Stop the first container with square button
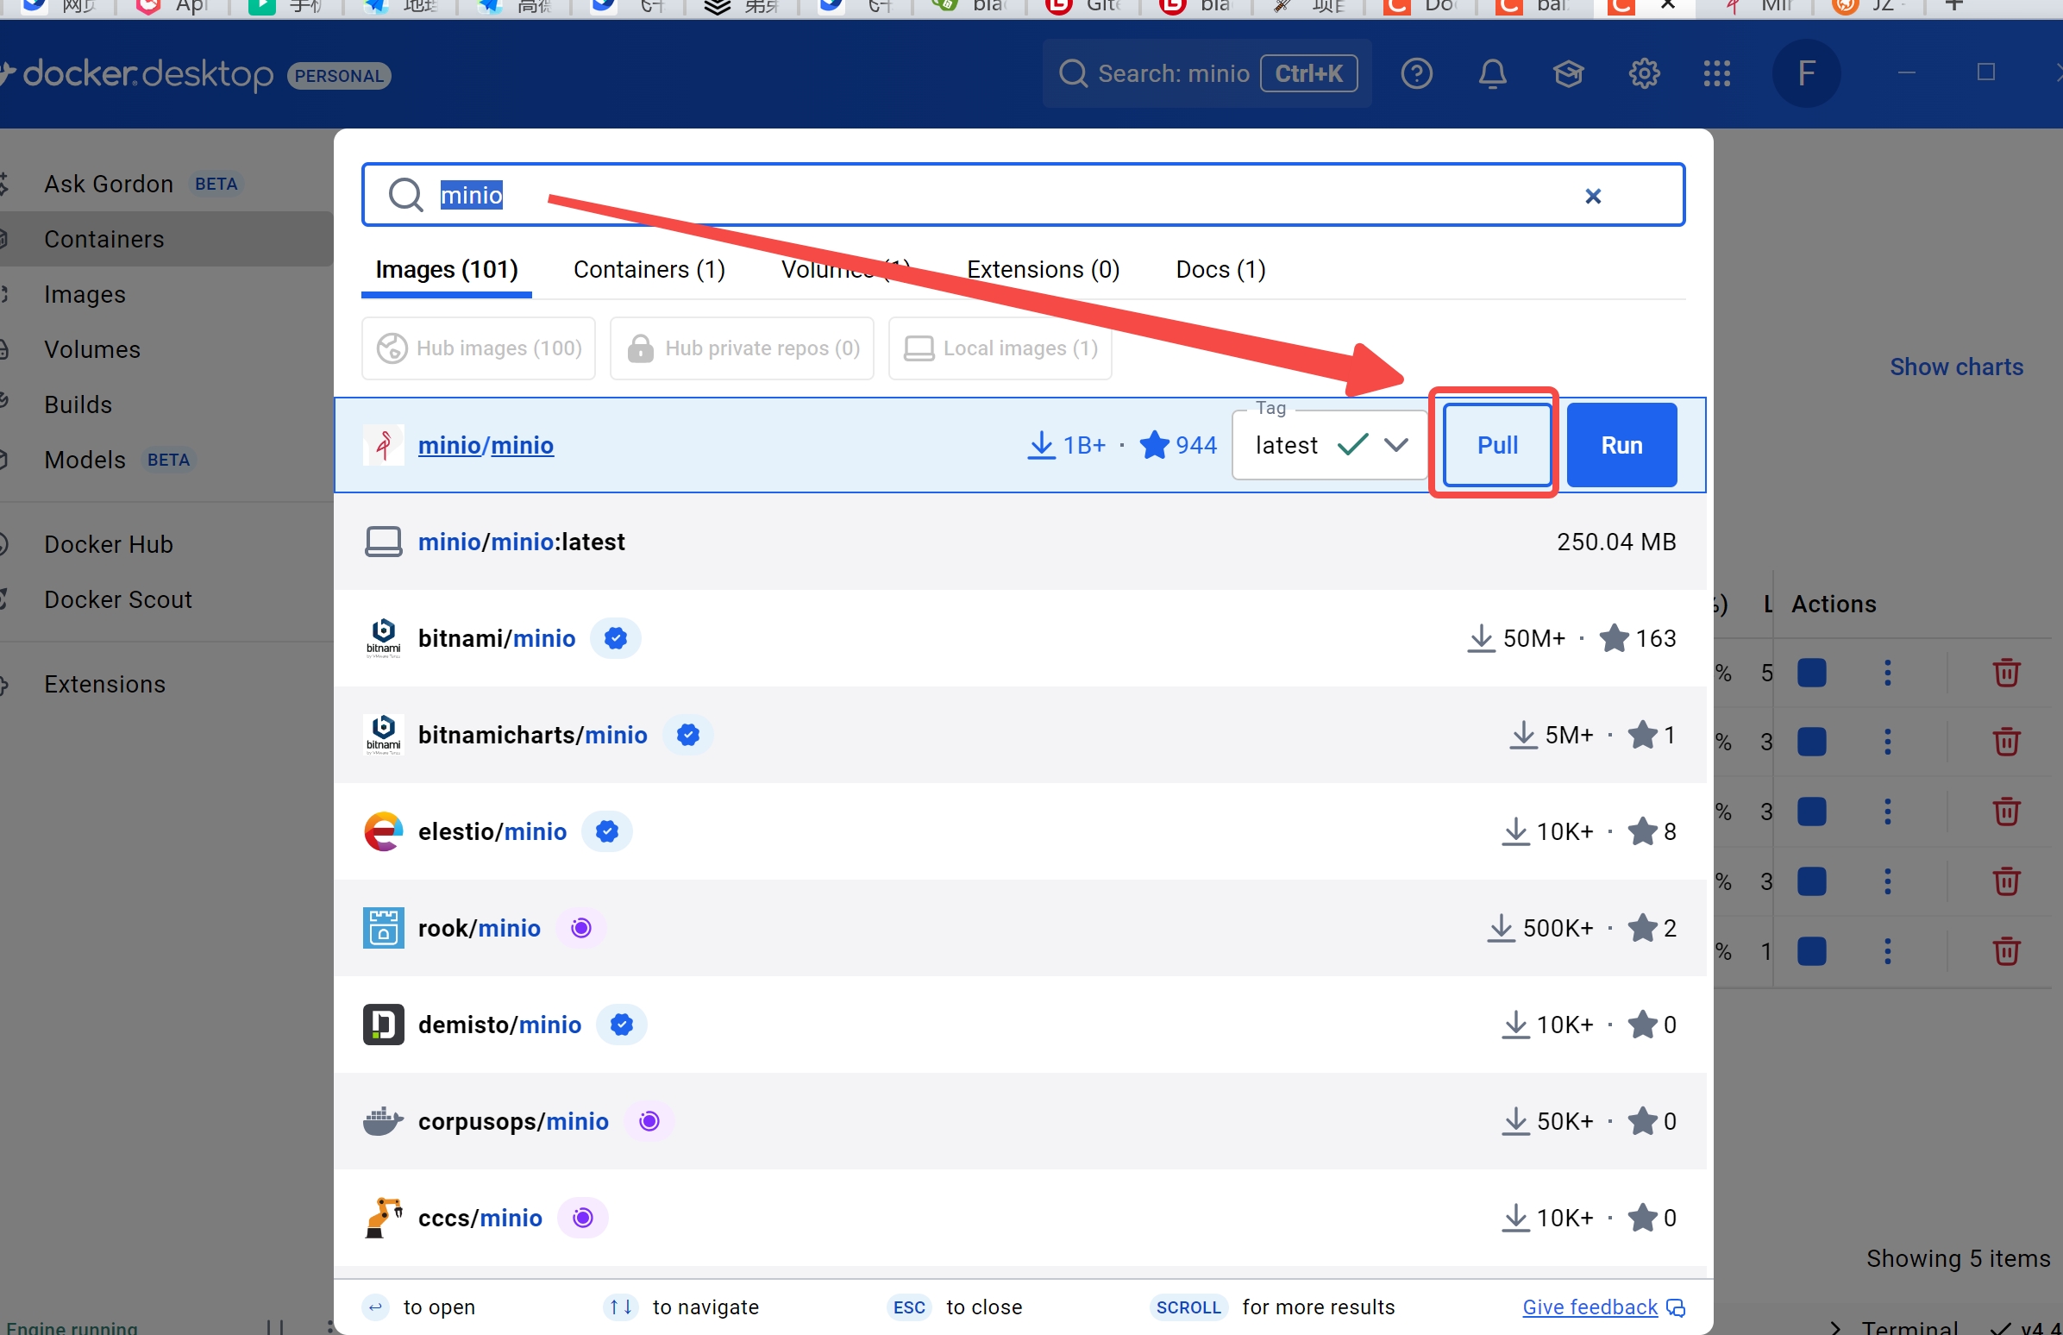 pyautogui.click(x=1812, y=673)
